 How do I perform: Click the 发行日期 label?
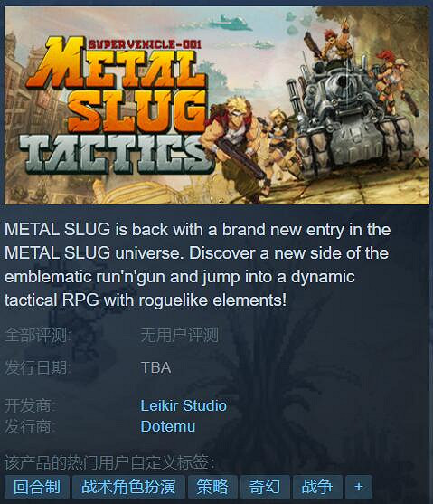click(x=38, y=367)
